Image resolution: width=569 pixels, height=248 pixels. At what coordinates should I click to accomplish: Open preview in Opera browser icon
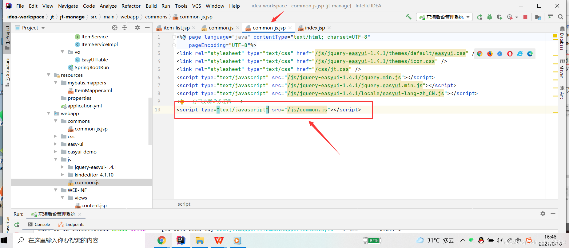click(510, 54)
